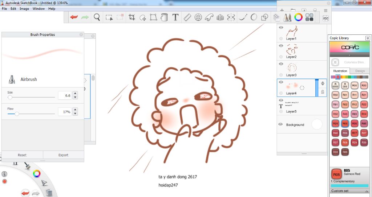Open Layer4 blend mode arrows control
Image resolution: width=372 pixels, height=197 pixels.
323,83
